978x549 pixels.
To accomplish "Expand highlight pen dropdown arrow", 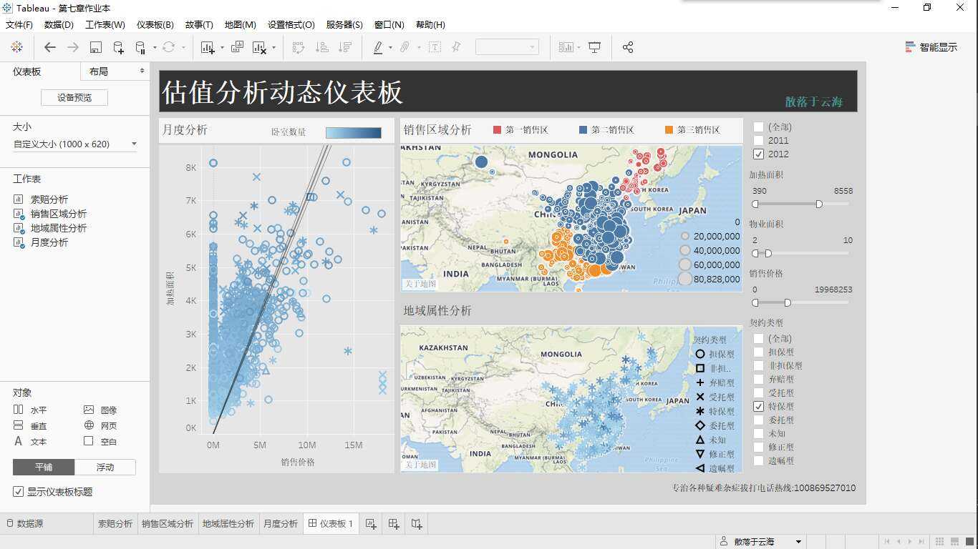I will pos(390,48).
